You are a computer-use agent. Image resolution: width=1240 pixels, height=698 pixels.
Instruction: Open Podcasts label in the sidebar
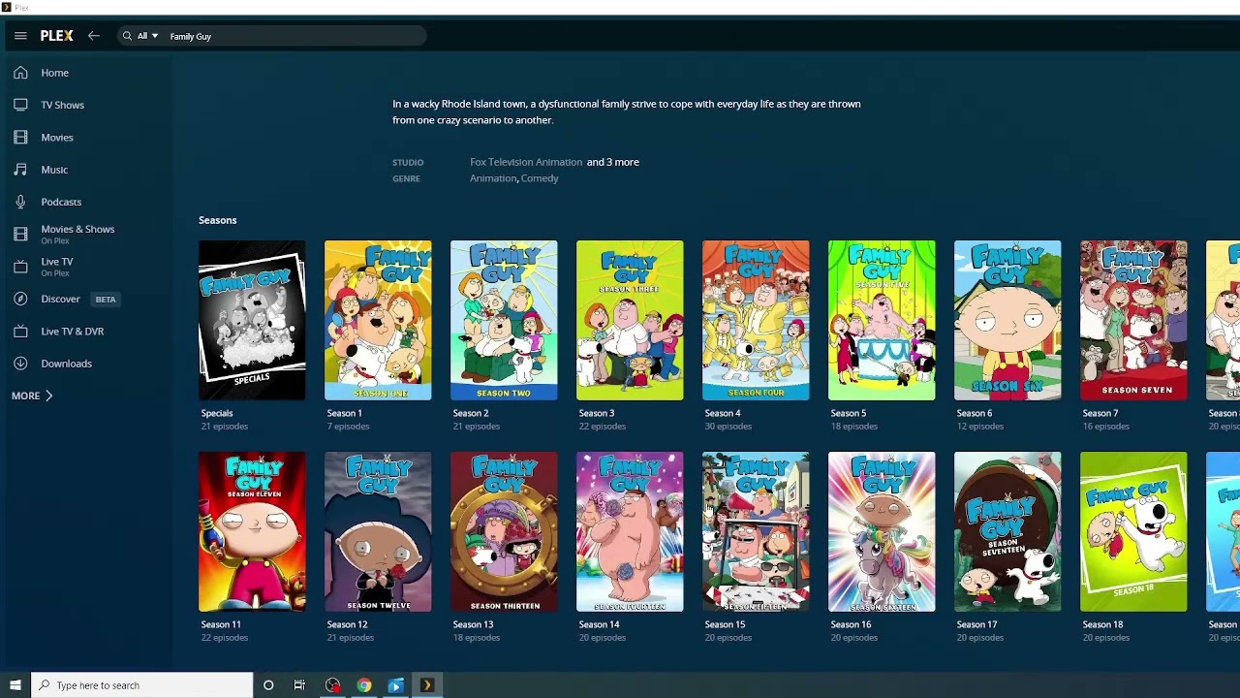[x=61, y=202]
